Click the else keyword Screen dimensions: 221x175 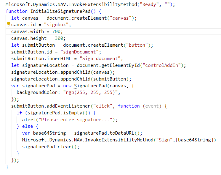point(28,126)
